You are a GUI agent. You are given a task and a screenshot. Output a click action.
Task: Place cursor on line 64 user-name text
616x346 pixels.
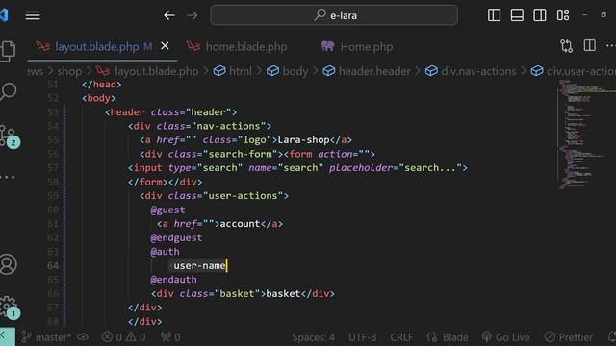tap(199, 265)
